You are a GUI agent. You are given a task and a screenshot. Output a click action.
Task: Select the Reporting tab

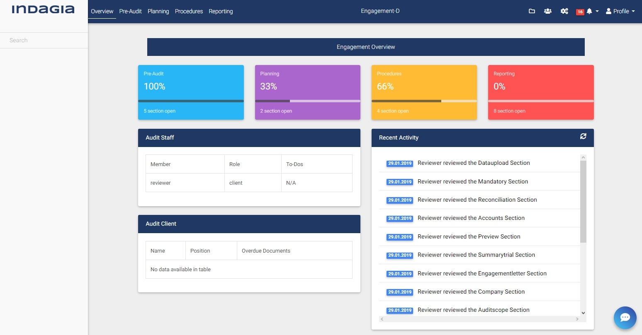pos(221,11)
